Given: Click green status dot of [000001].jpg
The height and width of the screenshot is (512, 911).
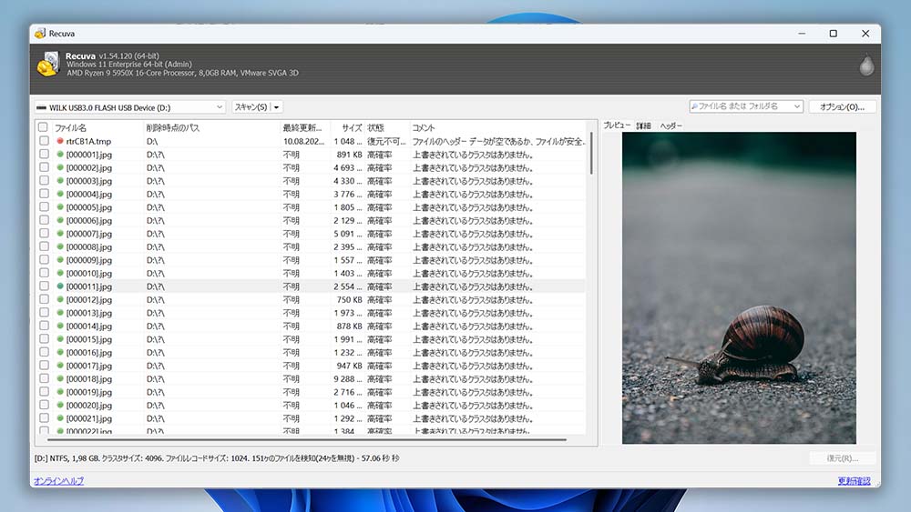Looking at the screenshot, I should click(x=60, y=155).
